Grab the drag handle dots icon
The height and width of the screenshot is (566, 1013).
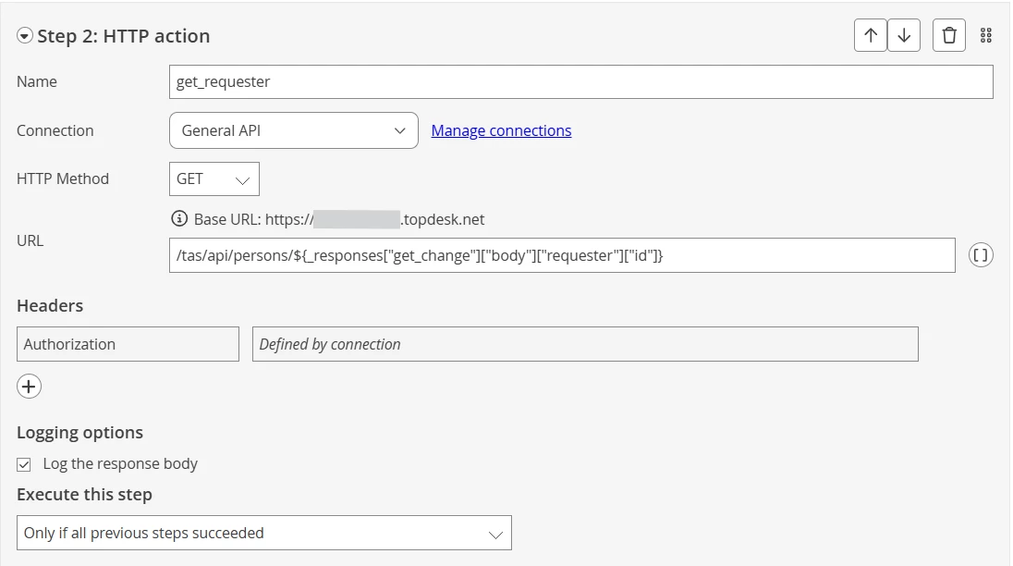coord(986,35)
